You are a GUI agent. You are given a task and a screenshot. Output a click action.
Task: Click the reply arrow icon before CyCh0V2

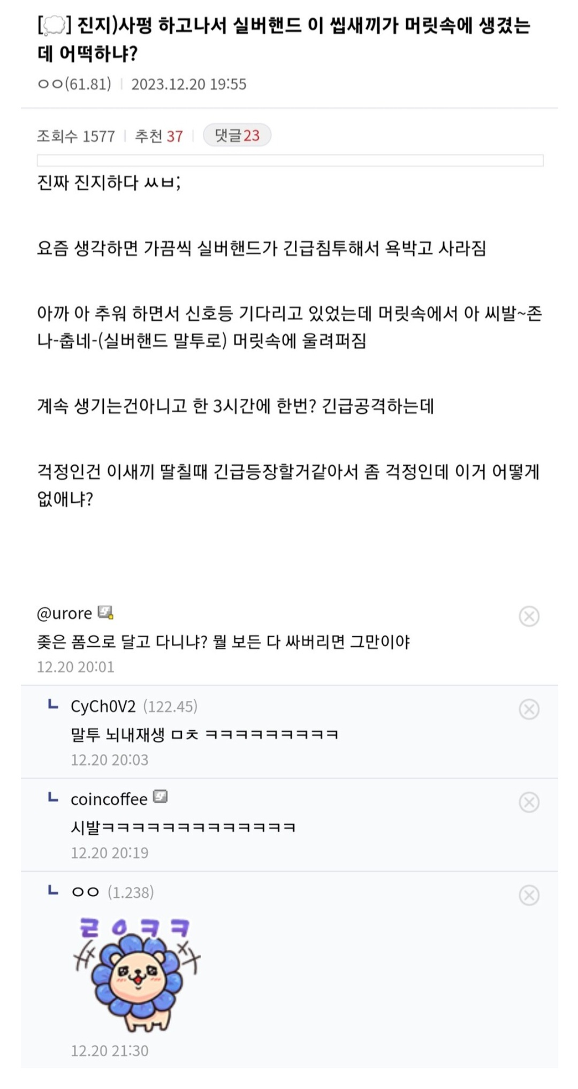click(x=53, y=705)
